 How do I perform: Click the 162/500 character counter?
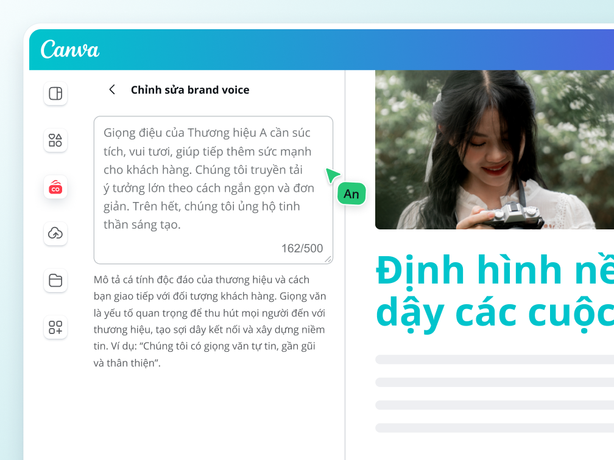(302, 248)
